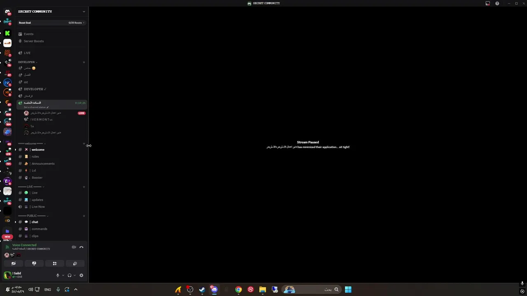Image resolution: width=527 pixels, height=296 pixels.
Task: Click Set a channel status
Action: 36,107
